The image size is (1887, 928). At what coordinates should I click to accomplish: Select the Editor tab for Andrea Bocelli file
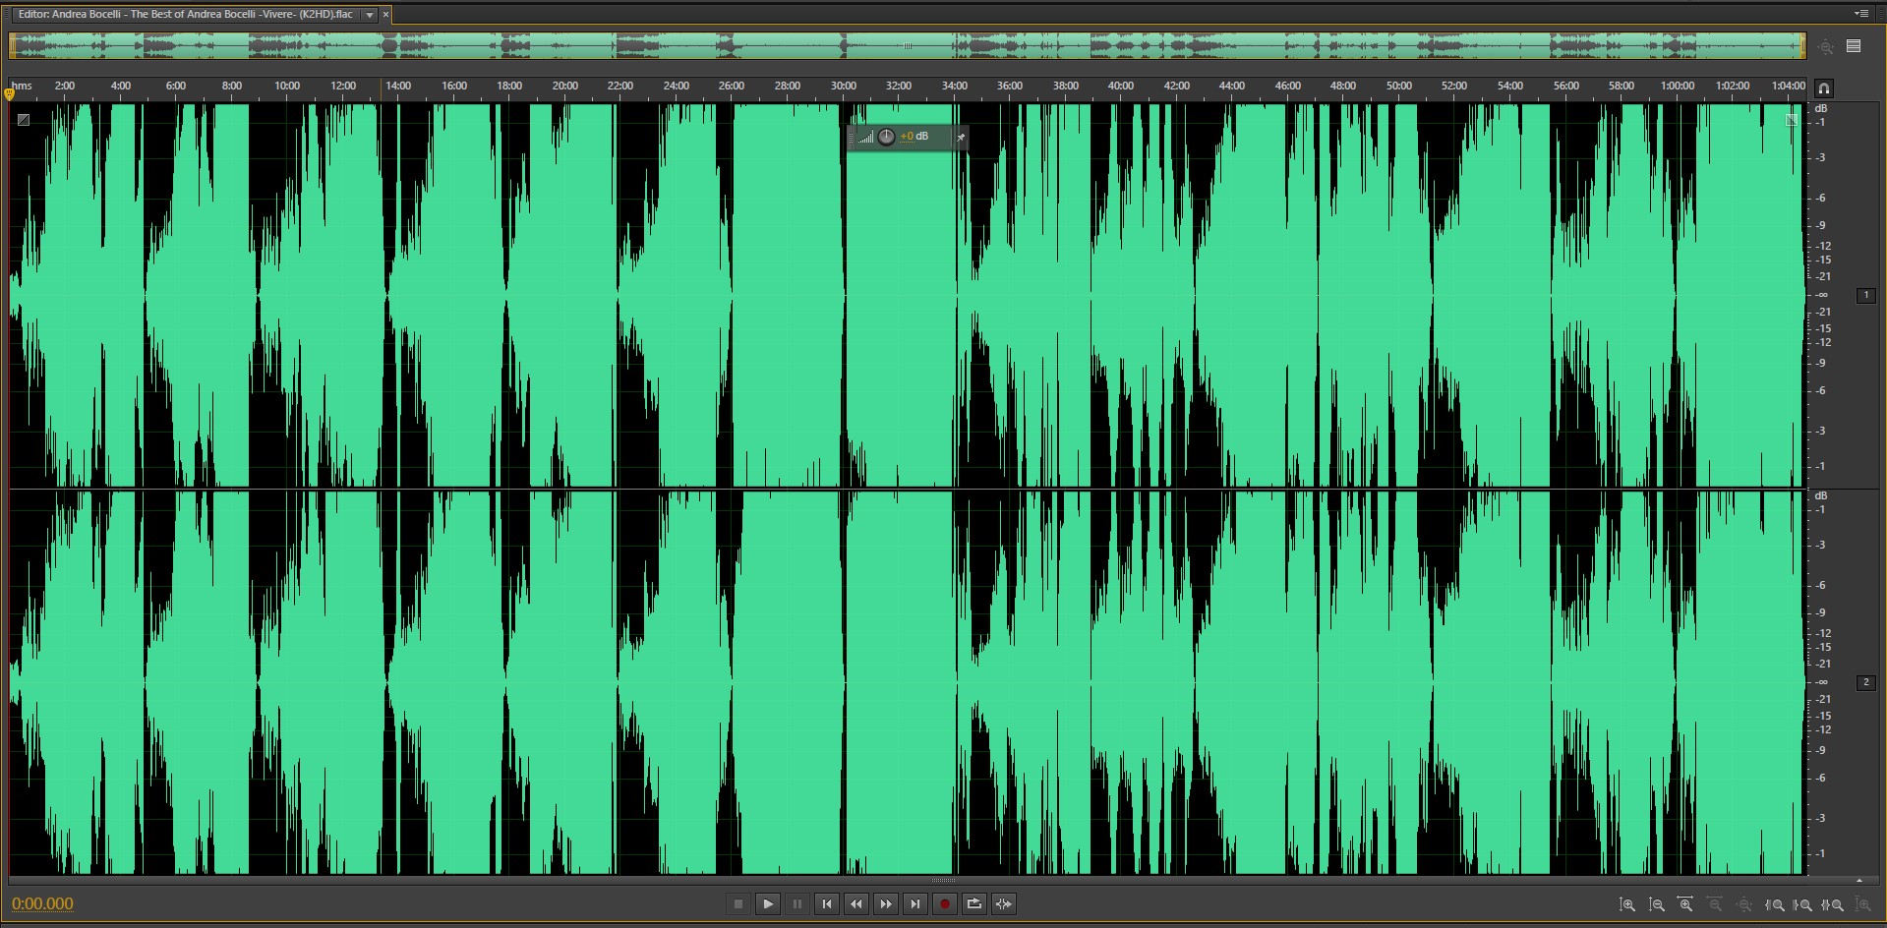tap(187, 15)
